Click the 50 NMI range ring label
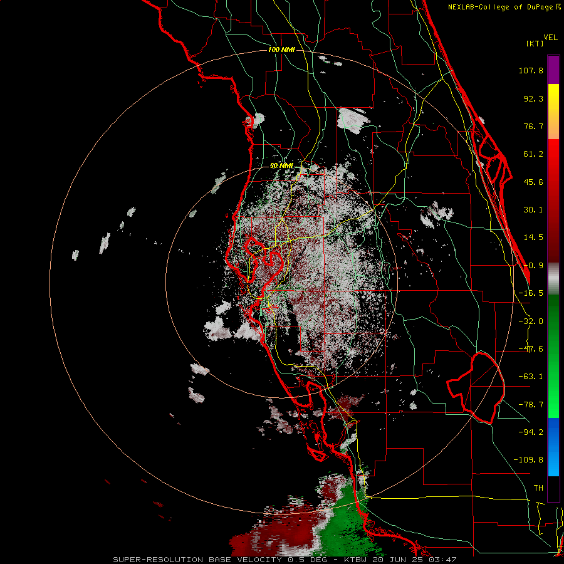 point(281,165)
